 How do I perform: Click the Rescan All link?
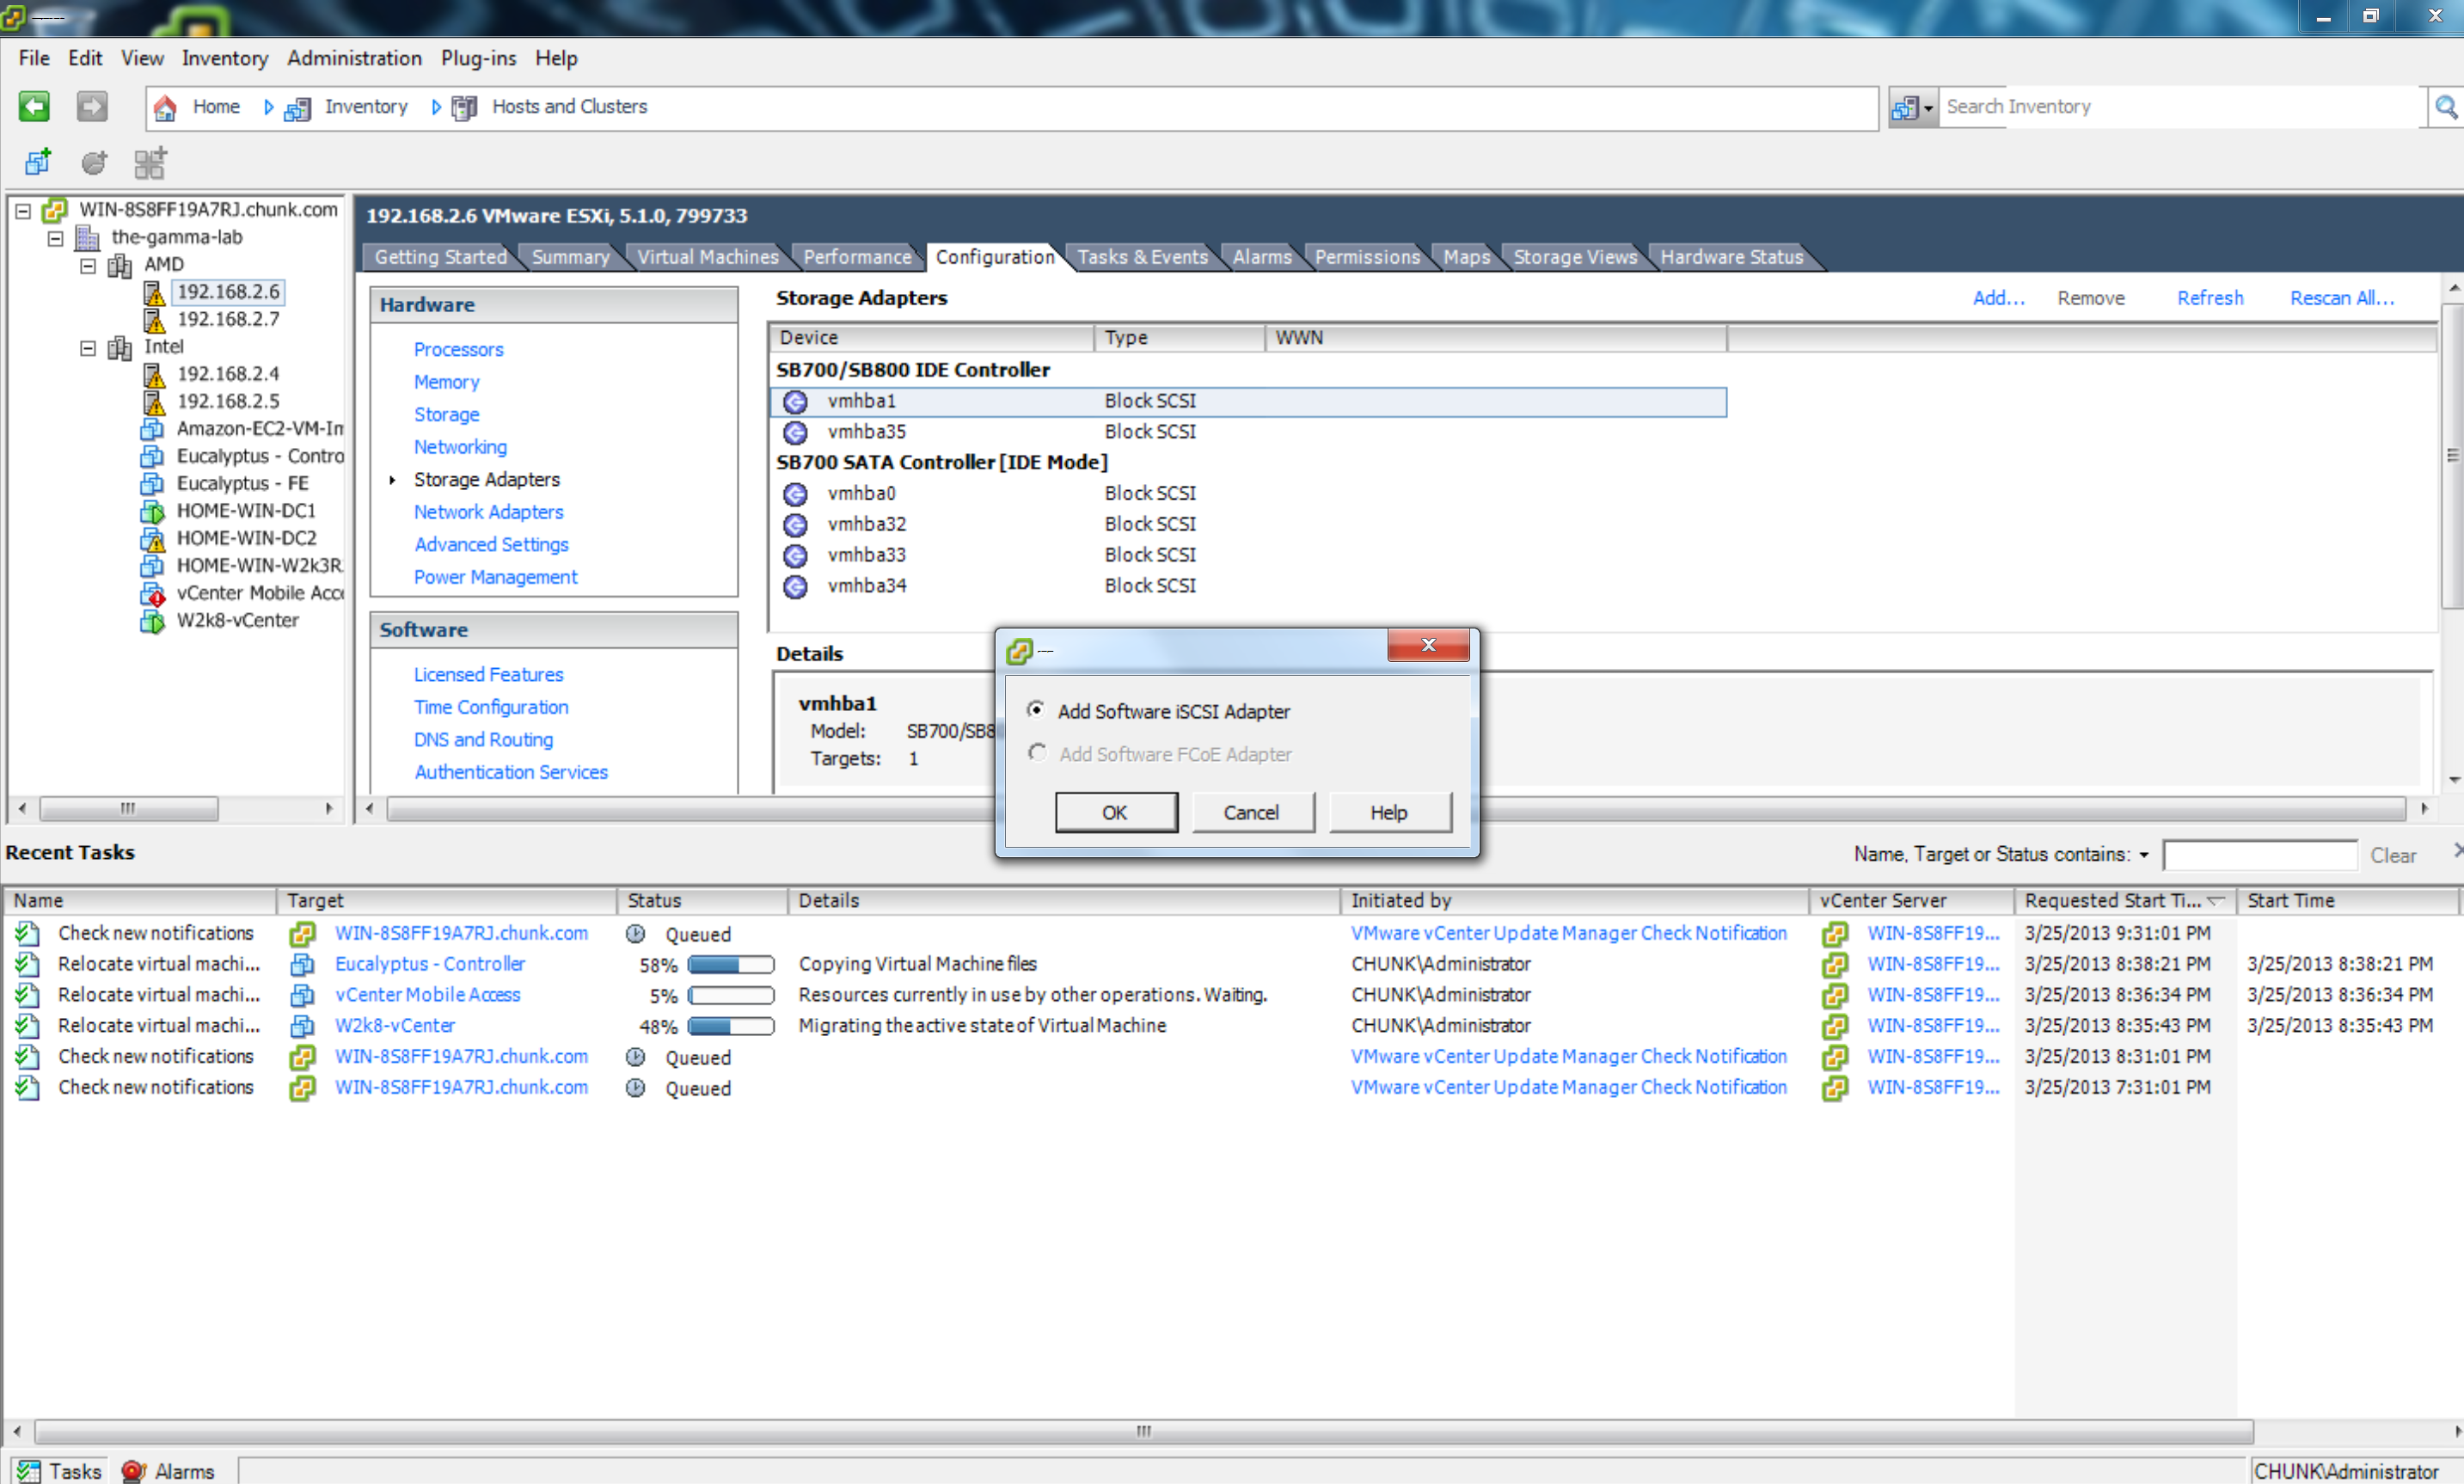(x=2341, y=298)
